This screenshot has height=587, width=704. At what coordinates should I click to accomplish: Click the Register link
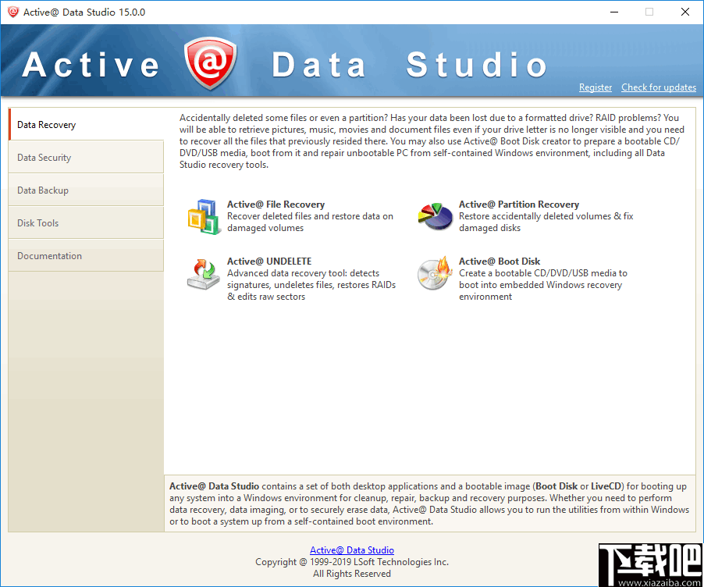pyautogui.click(x=596, y=87)
